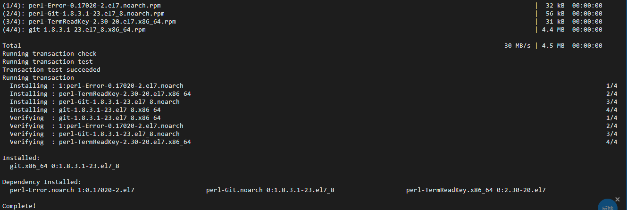
Task: Click the 'Dependency Installed:' heading
Action: pos(42,182)
